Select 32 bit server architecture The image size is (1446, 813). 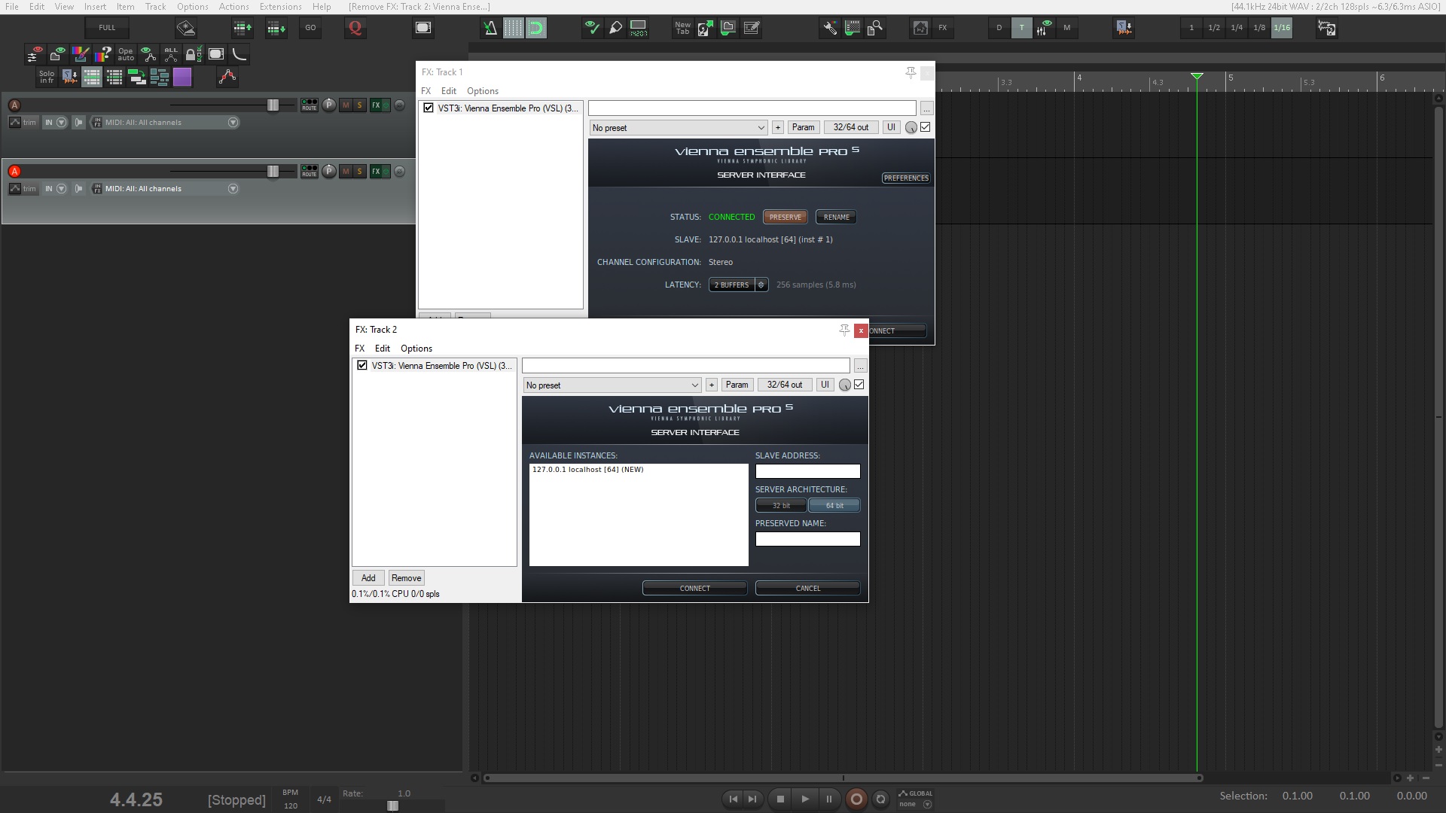[781, 506]
